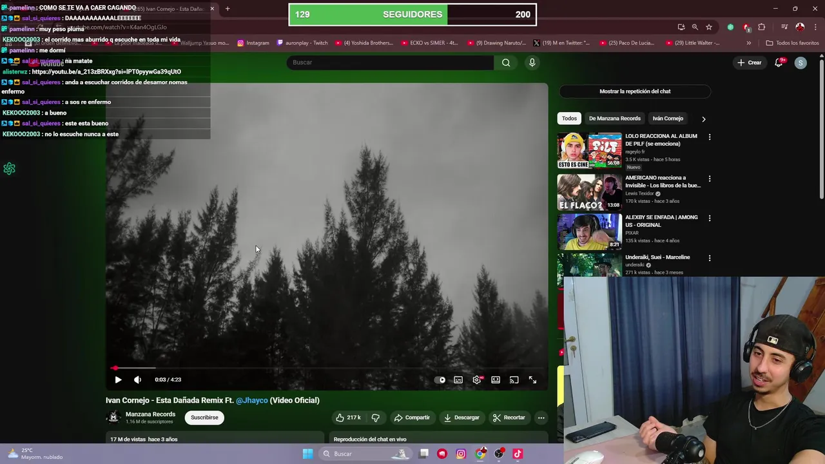Screen dimensions: 825x464
Task: Open auronplay - Twitch bookmark
Action: (x=302, y=43)
